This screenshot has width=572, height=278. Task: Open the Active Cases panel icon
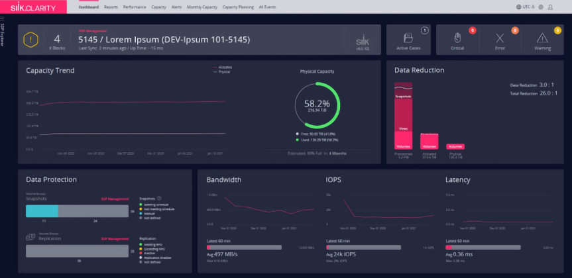[x=412, y=37]
